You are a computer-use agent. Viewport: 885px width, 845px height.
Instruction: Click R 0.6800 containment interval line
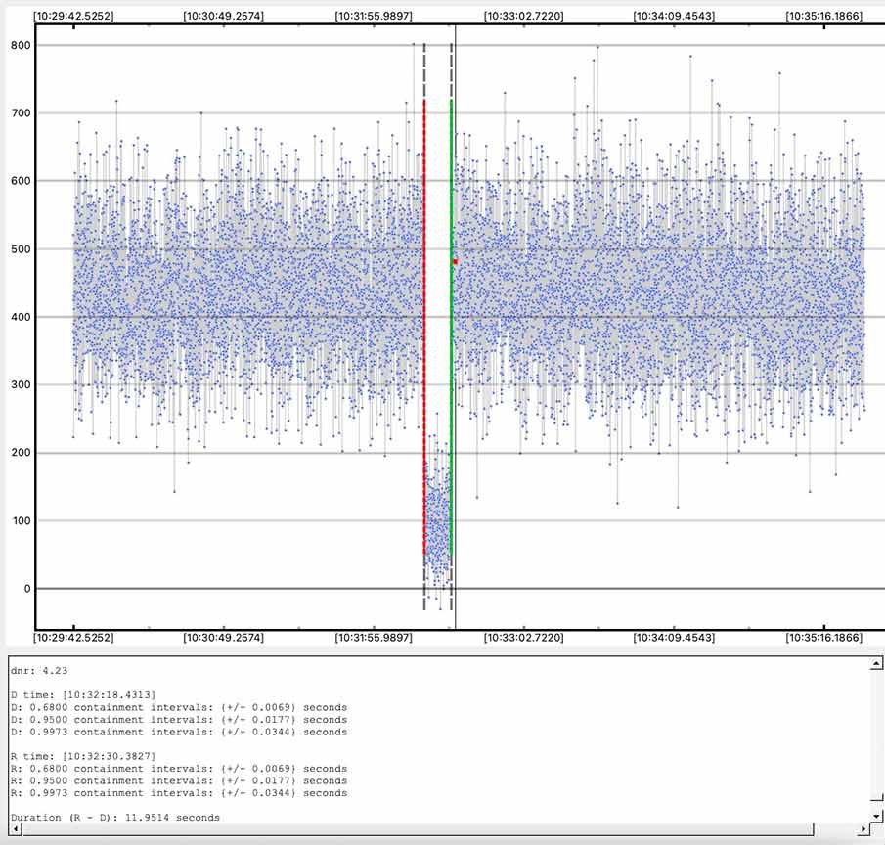(x=179, y=769)
